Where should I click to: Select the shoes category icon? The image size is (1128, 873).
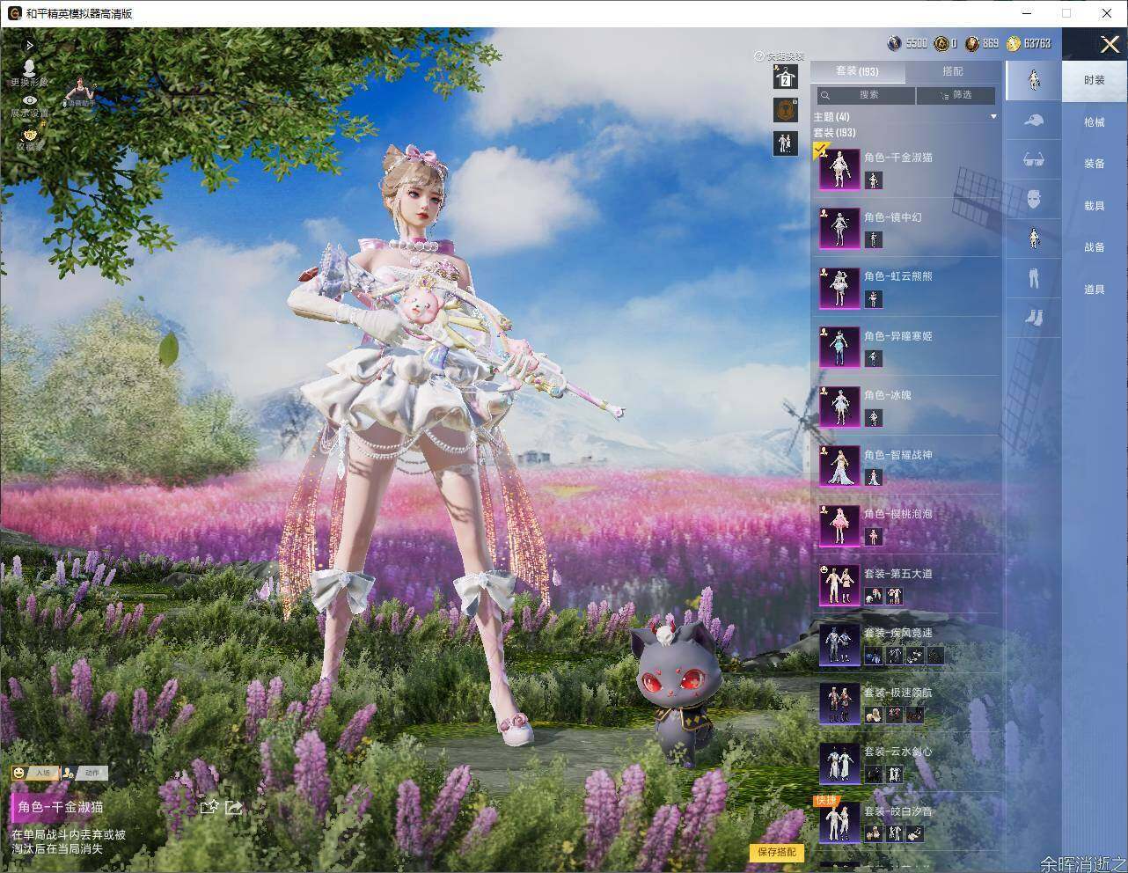[x=1034, y=317]
